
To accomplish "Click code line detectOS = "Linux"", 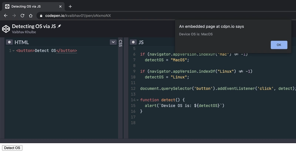I will pyautogui.click(x=167, y=77).
